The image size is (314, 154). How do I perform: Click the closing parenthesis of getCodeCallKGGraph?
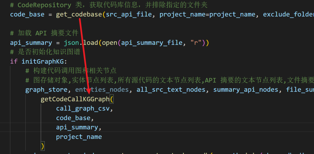click(42, 146)
